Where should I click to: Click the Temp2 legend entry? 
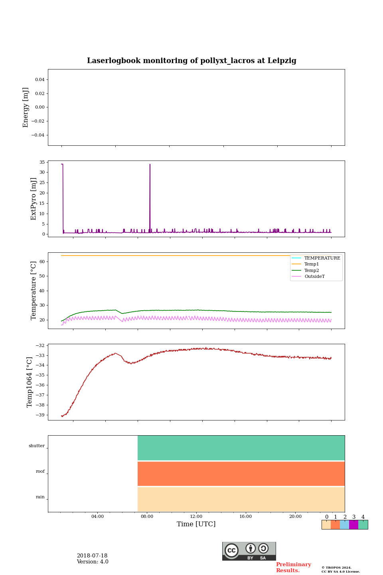[x=306, y=270]
